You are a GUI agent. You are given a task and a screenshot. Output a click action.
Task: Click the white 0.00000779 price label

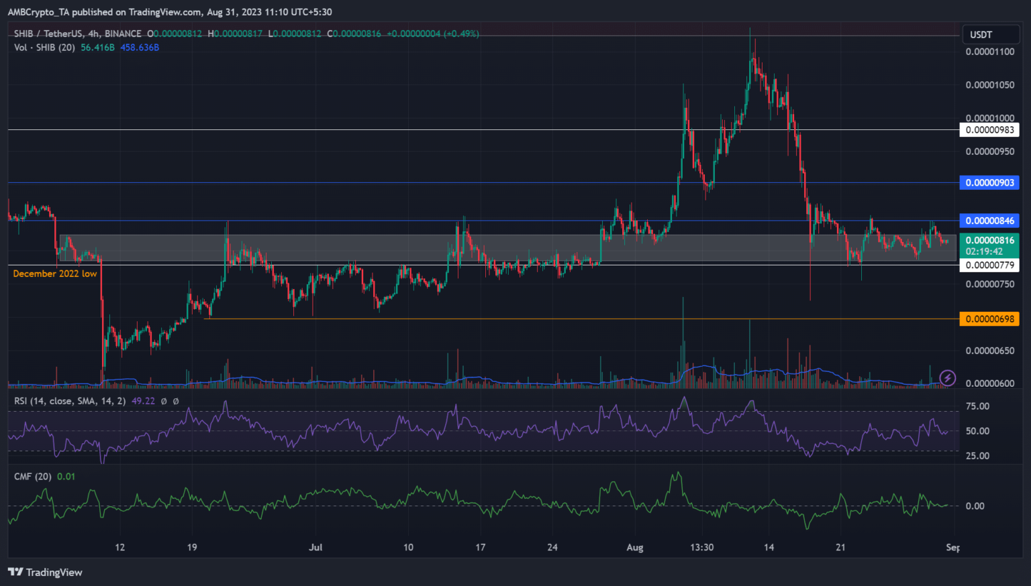tap(989, 266)
